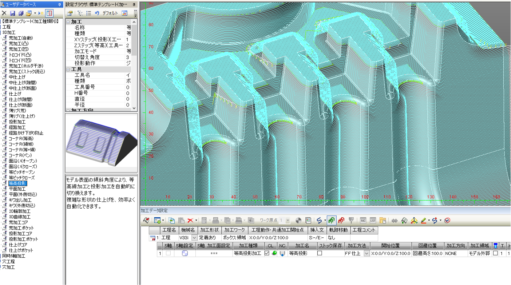Click the Settings Browser scrollbar up arrow
This screenshot has height=285, width=511.
tap(134, 21)
